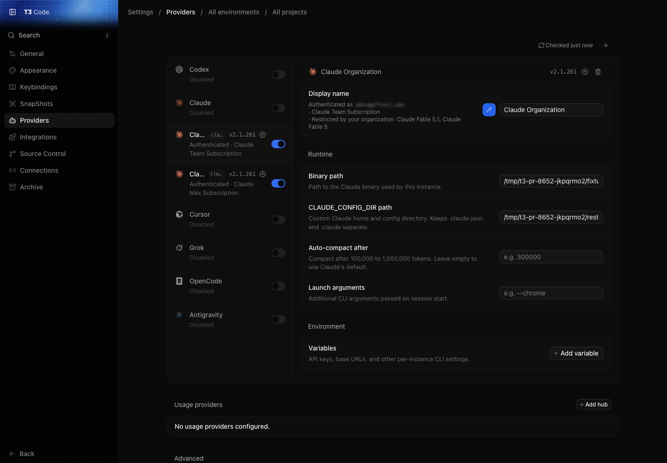Click update icon on Claude Team Subscription row
The image size is (667, 463).
click(263, 135)
